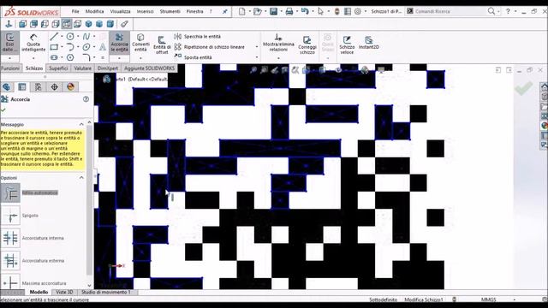This screenshot has width=548, height=308.
Task: Select the Polygon sketch tool
Action: coord(70,57)
